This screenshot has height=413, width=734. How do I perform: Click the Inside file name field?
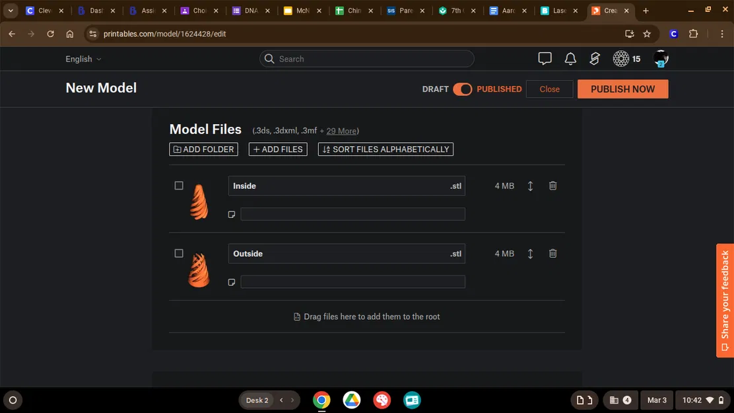[347, 186]
